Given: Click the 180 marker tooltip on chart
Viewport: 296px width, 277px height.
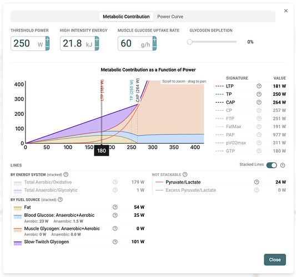Looking at the screenshot, I should coord(102,151).
